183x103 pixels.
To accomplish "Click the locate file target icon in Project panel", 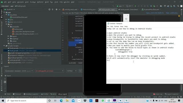I will point(49,9).
